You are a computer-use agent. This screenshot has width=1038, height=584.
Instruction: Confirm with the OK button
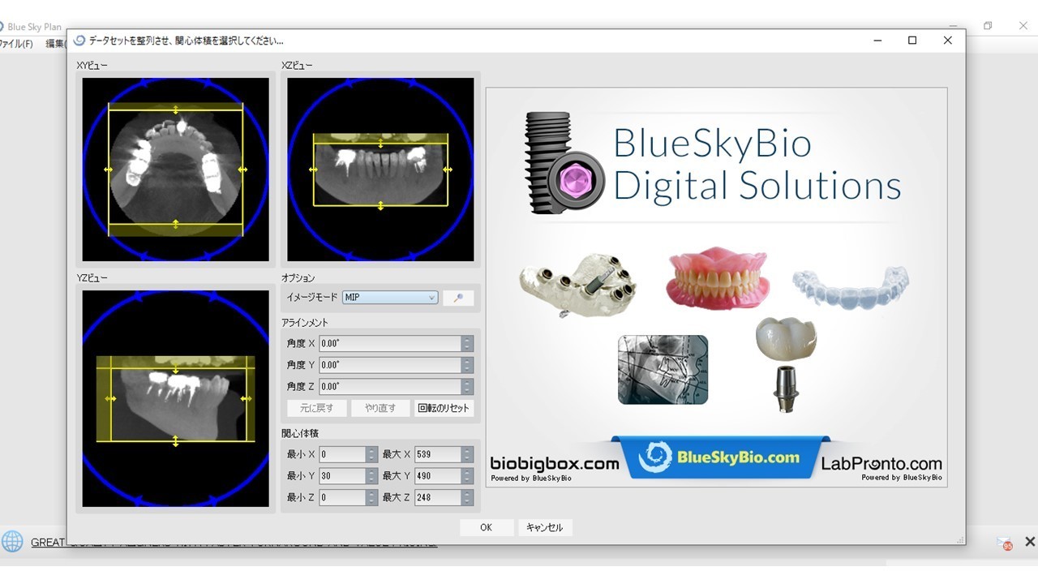487,527
